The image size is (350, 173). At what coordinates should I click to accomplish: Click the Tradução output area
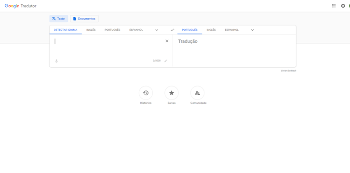(234, 51)
